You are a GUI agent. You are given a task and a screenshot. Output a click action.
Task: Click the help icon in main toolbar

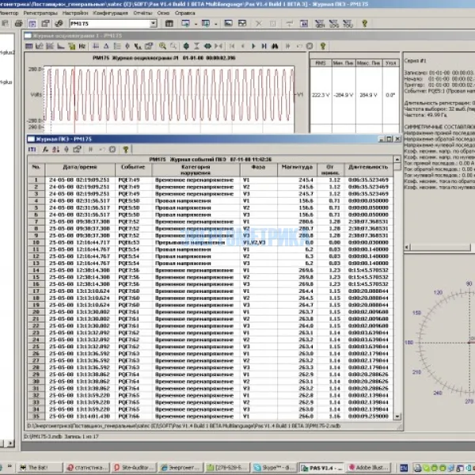click(x=364, y=25)
